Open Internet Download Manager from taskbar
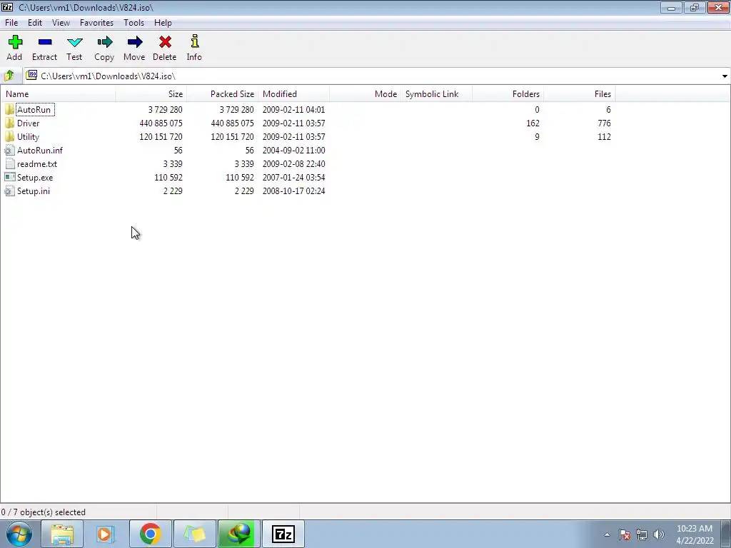This screenshot has width=731, height=548. [x=238, y=534]
